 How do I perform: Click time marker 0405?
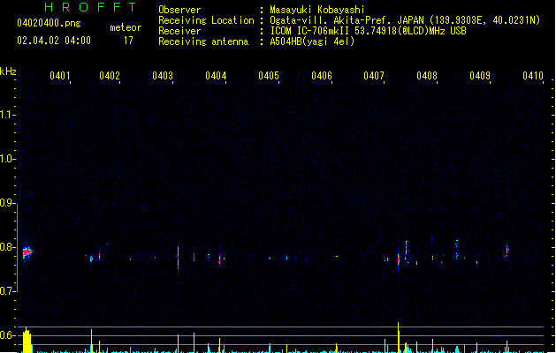pos(269,76)
